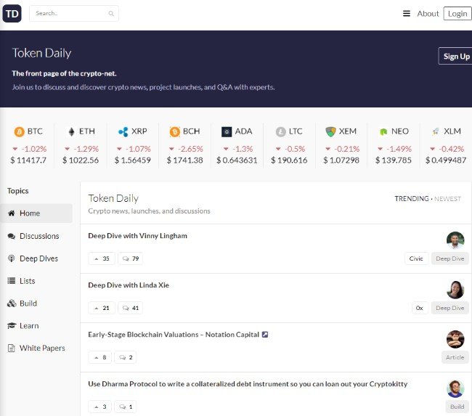Open the hamburger menu icon

click(x=407, y=14)
